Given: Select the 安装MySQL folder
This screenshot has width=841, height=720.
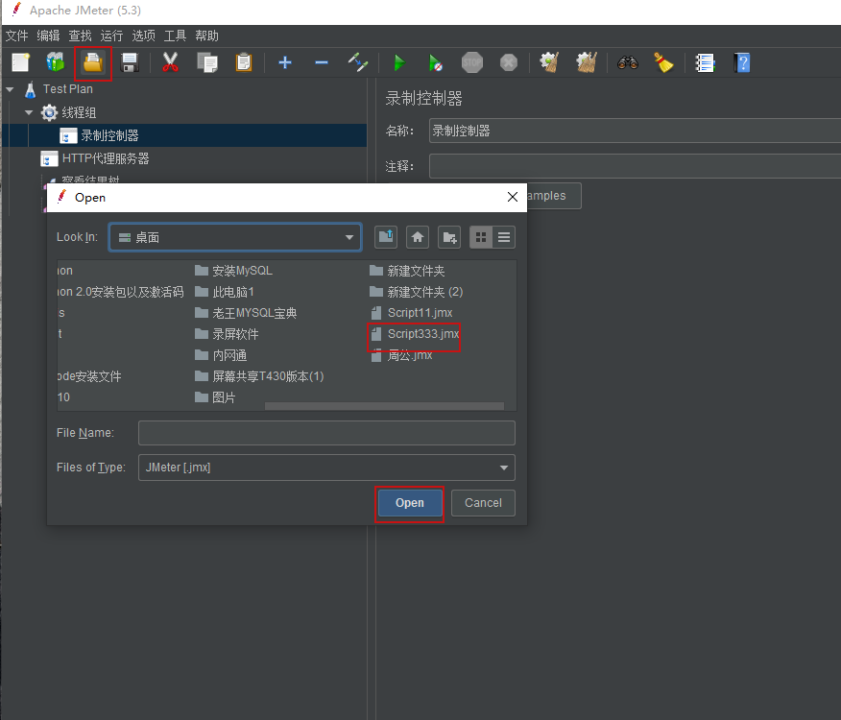Looking at the screenshot, I should [x=234, y=271].
